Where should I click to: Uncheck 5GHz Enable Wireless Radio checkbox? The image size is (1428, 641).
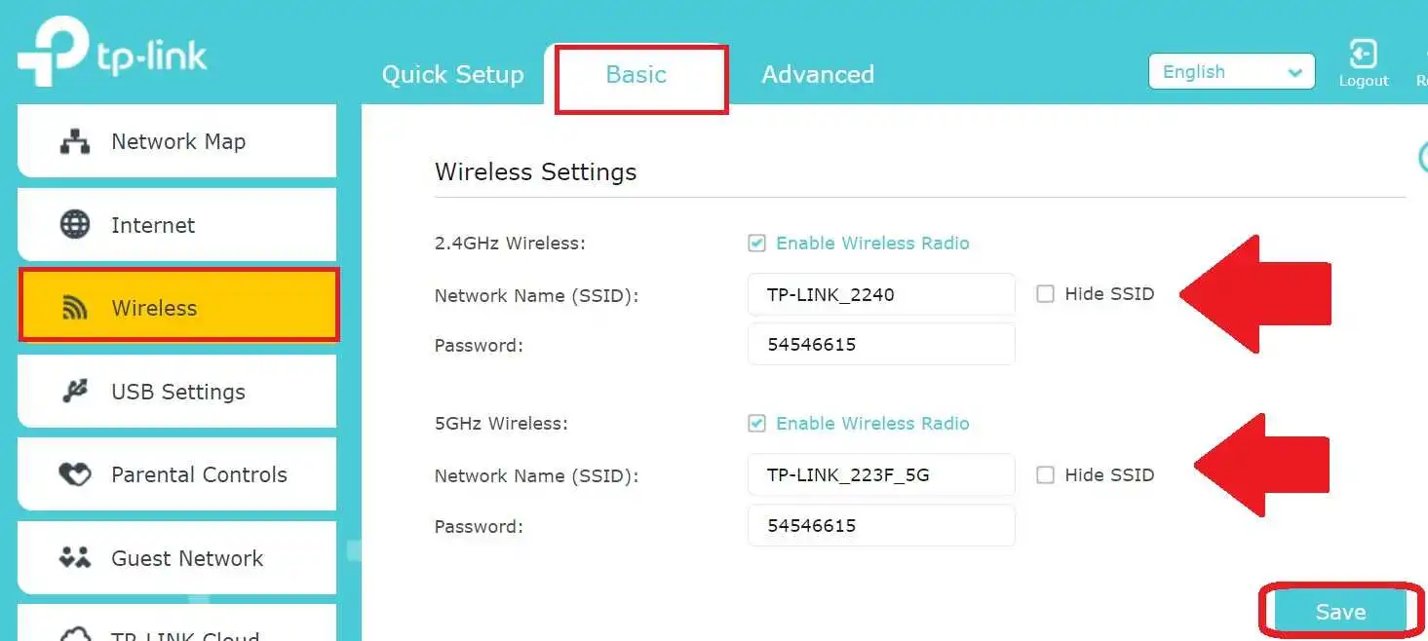click(x=756, y=424)
